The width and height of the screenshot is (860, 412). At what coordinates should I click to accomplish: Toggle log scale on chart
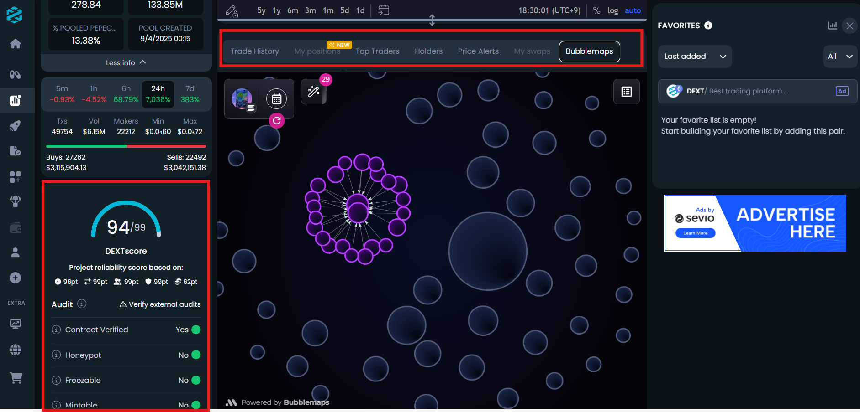click(612, 10)
